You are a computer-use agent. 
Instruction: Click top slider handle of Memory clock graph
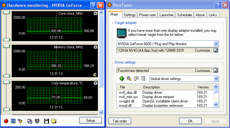(6, 46)
